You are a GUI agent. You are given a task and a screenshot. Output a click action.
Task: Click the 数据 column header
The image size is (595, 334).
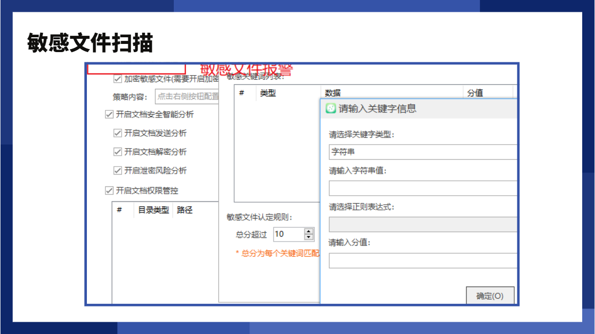coord(333,93)
